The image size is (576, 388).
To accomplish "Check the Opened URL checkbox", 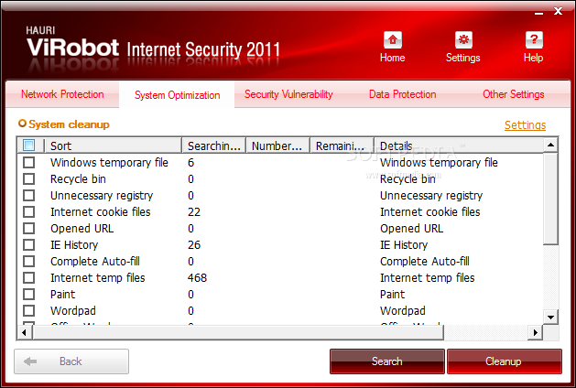I will tap(28, 229).
